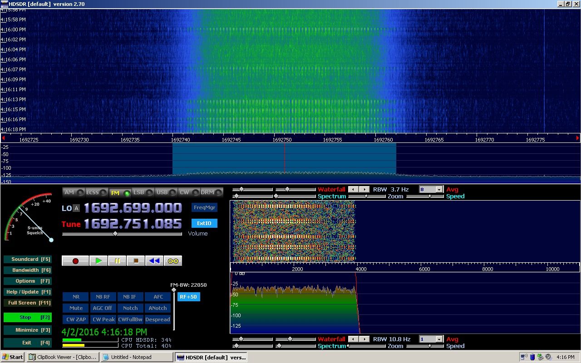
Task: Click the green Stop [F2] button
Action: coord(27,317)
